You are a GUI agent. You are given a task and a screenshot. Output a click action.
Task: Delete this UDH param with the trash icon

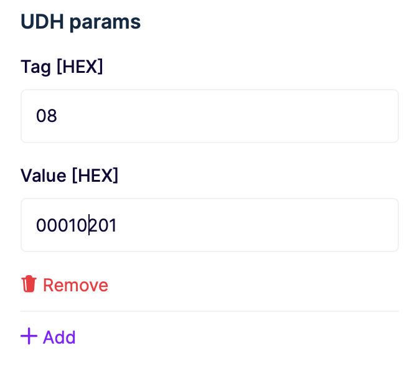click(x=29, y=284)
